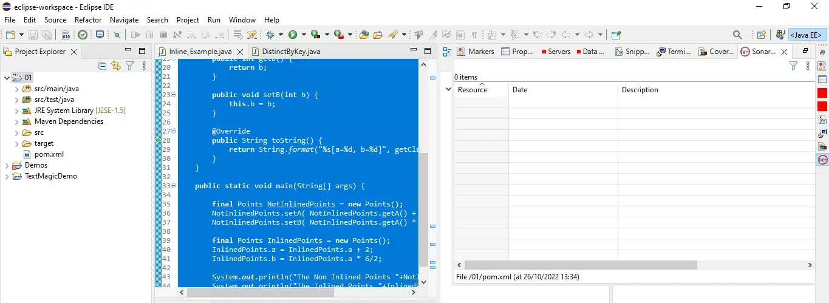
Task: Click the Debug bug icon
Action: coord(270,35)
